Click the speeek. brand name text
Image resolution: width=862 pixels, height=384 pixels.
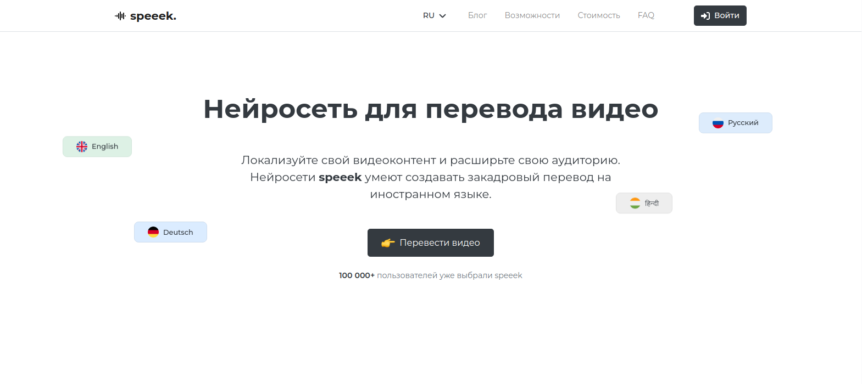coord(153,16)
